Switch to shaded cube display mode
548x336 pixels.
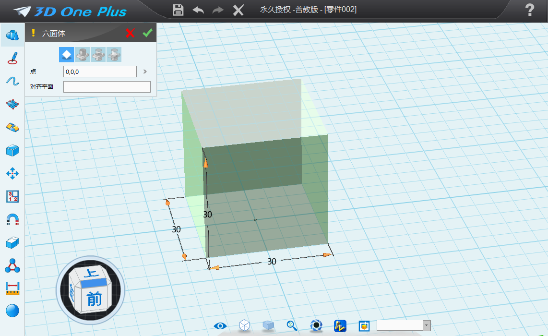click(268, 325)
